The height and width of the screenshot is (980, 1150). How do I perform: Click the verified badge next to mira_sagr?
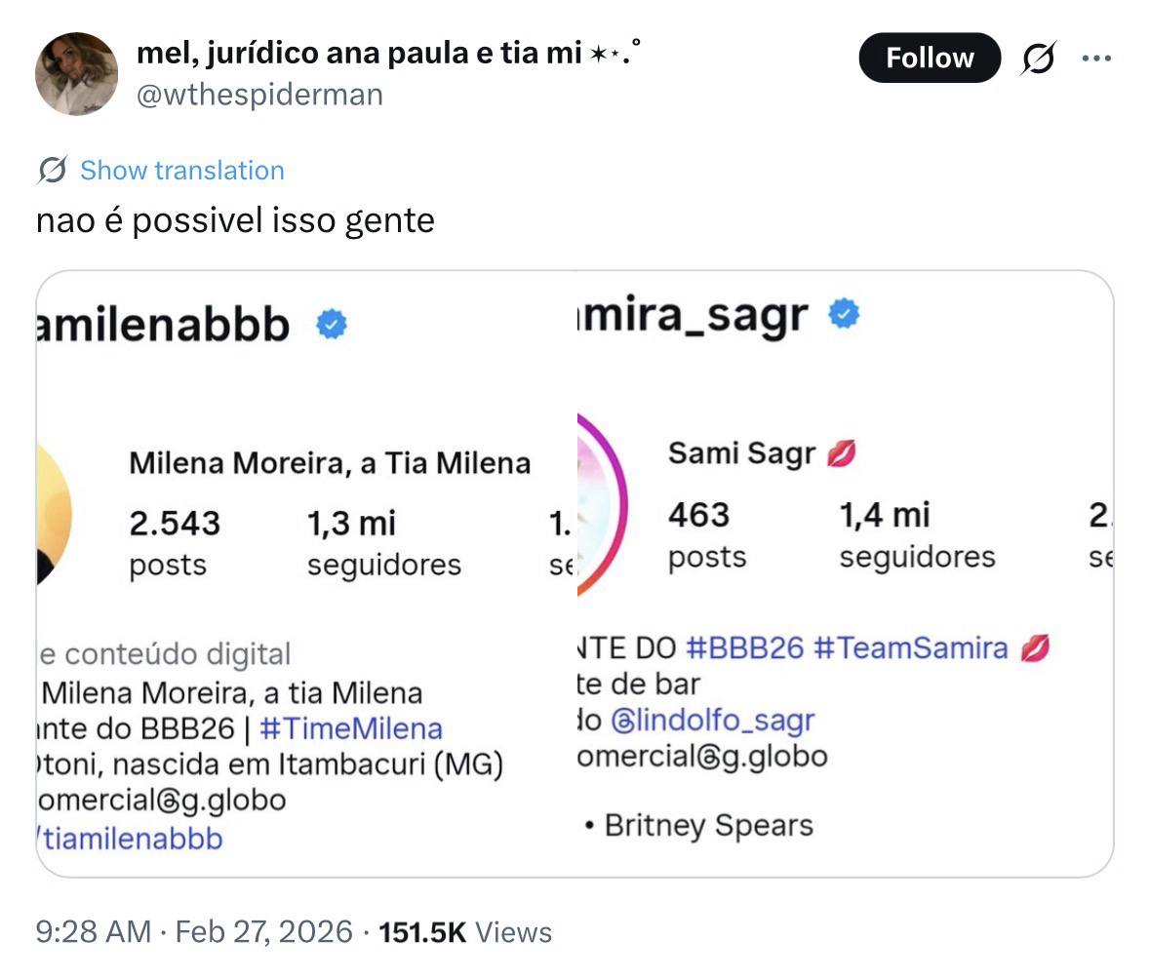(x=845, y=314)
